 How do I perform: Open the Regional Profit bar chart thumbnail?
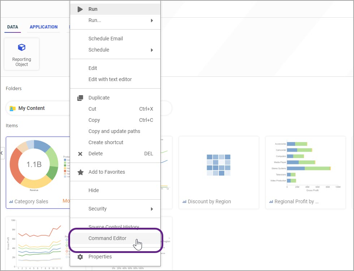[306, 164]
